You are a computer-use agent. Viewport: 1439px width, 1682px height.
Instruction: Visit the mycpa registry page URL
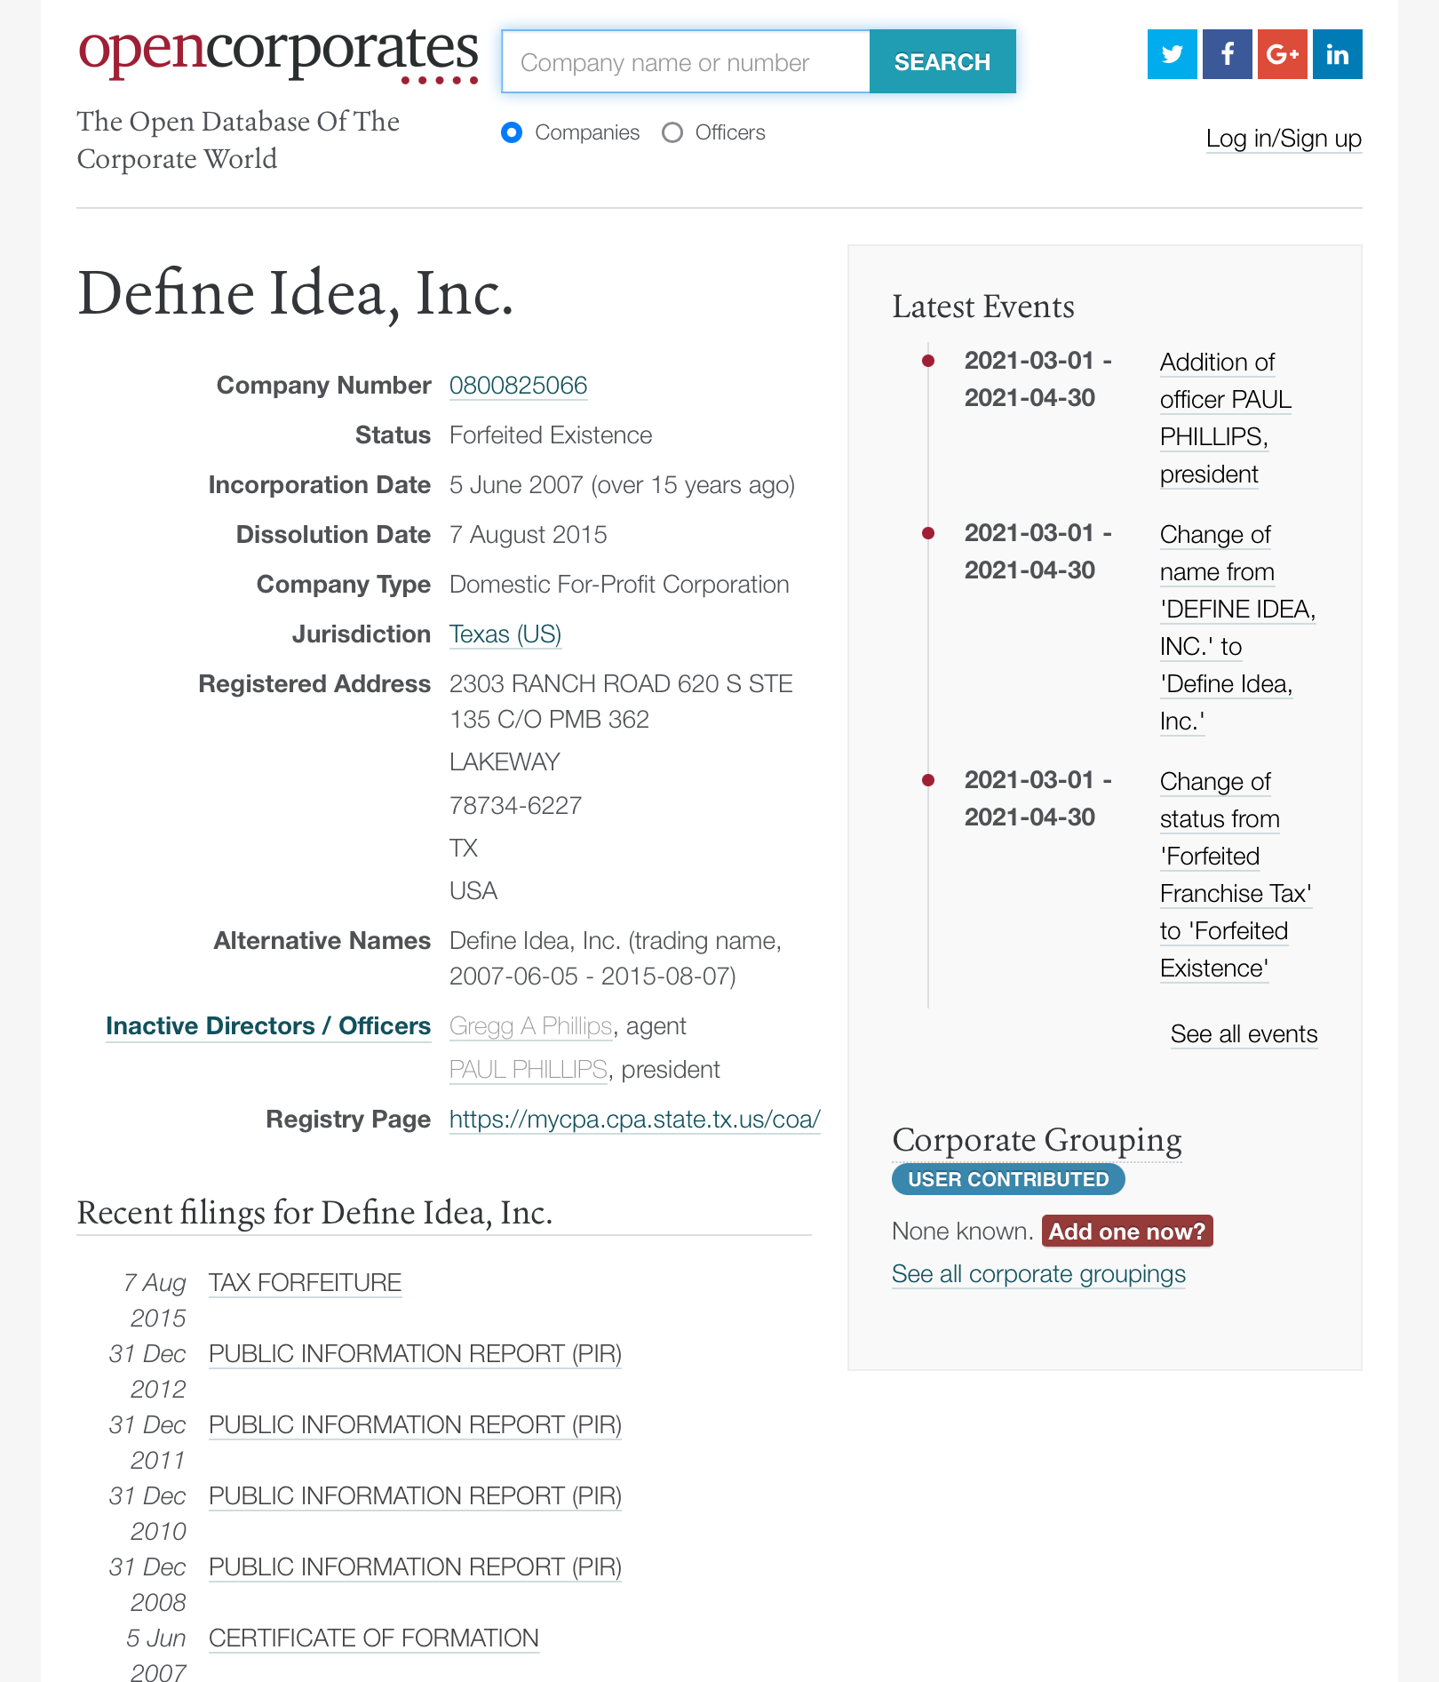pyautogui.click(x=635, y=1120)
